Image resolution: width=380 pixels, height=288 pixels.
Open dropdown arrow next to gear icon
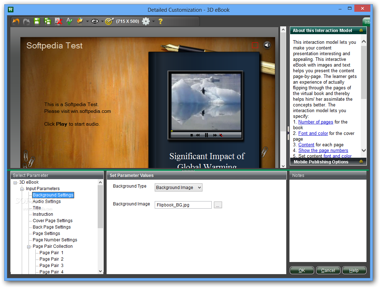click(x=153, y=21)
